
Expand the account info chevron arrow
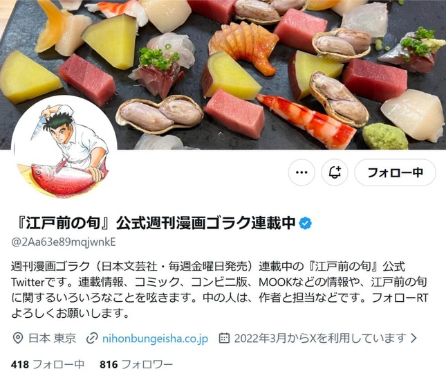pos(414,339)
